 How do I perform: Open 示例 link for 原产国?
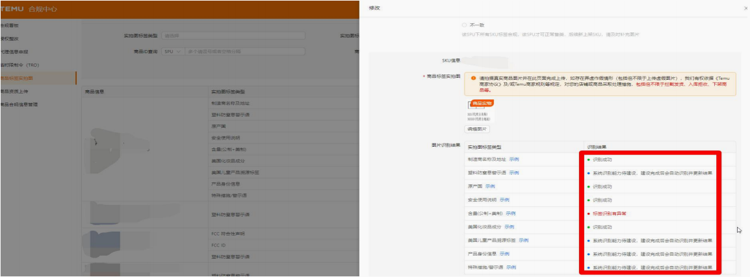[x=490, y=186]
